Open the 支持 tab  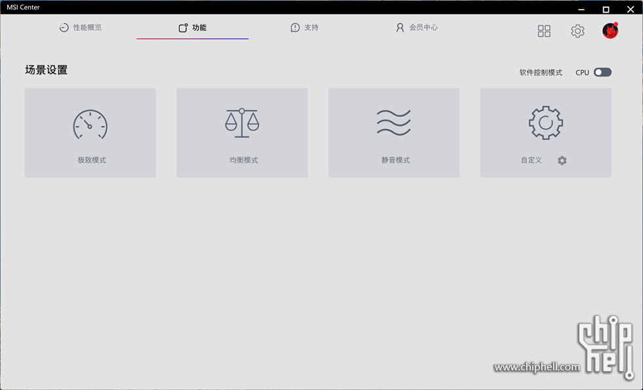point(304,28)
